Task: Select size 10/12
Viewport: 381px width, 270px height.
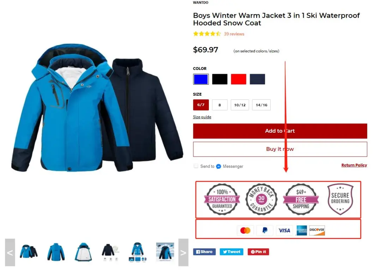Action: 240,105
